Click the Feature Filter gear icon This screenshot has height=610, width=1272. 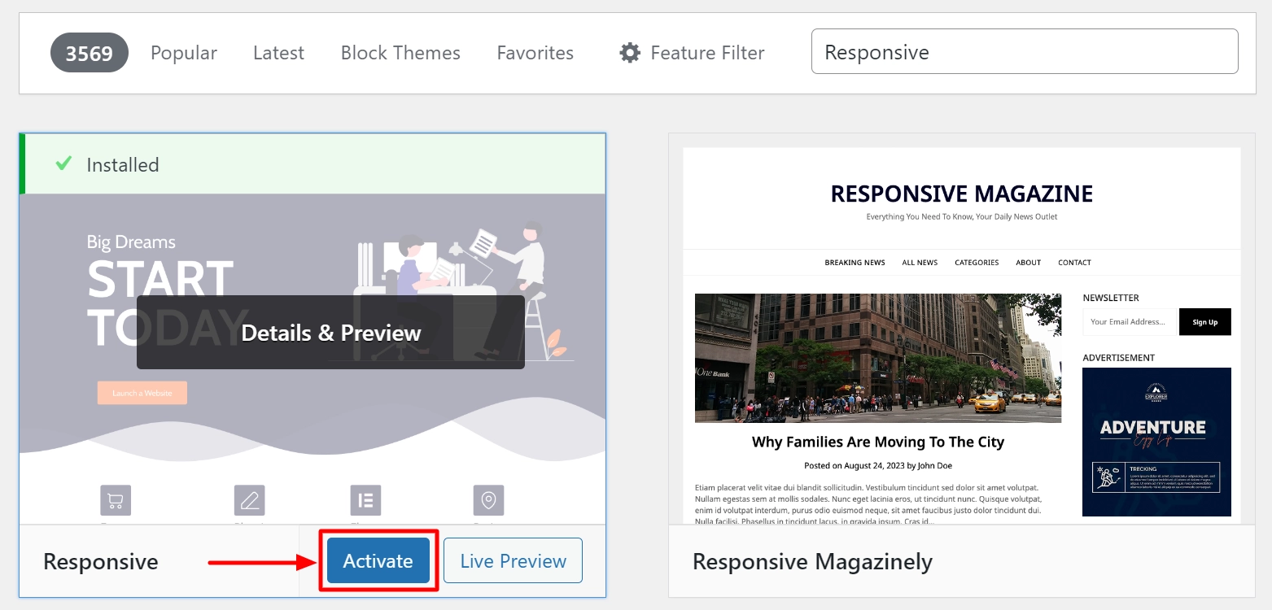pos(629,53)
